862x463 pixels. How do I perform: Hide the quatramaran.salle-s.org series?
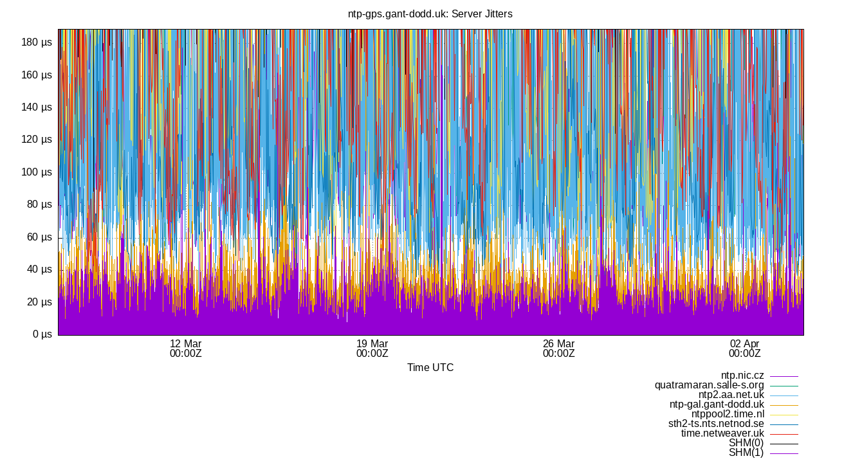pyautogui.click(x=709, y=385)
